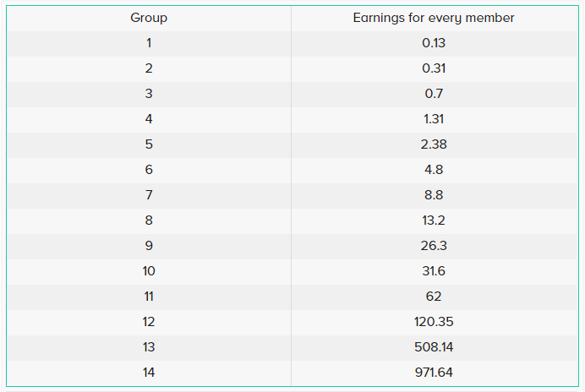Viewport: 585px width, 392px height.
Task: Click the 13.2 earnings cell
Action: pos(434,220)
